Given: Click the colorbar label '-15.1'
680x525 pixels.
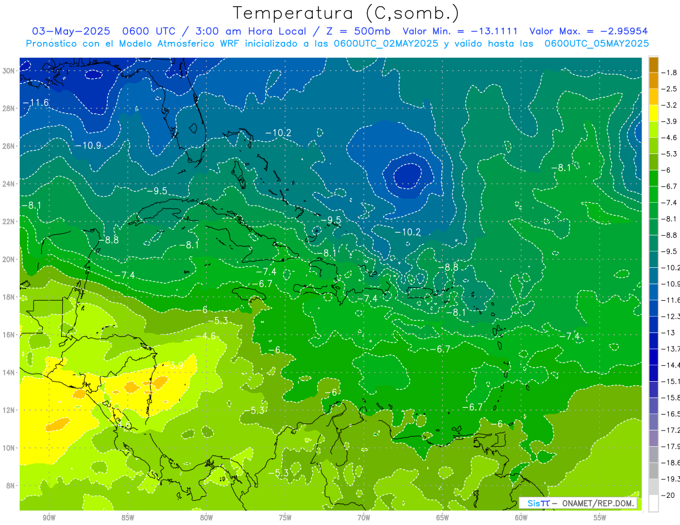Looking at the screenshot, I should pos(670,381).
